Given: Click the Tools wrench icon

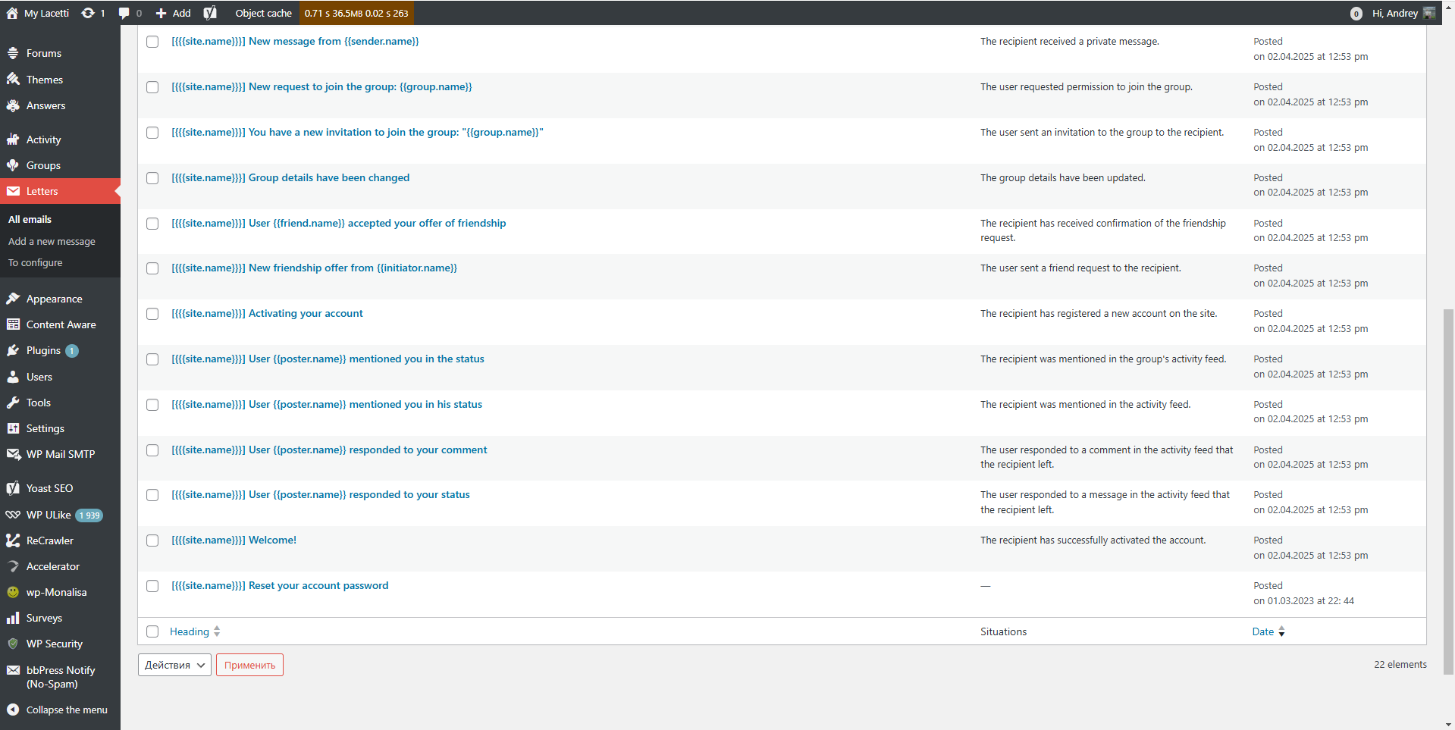Looking at the screenshot, I should [13, 403].
